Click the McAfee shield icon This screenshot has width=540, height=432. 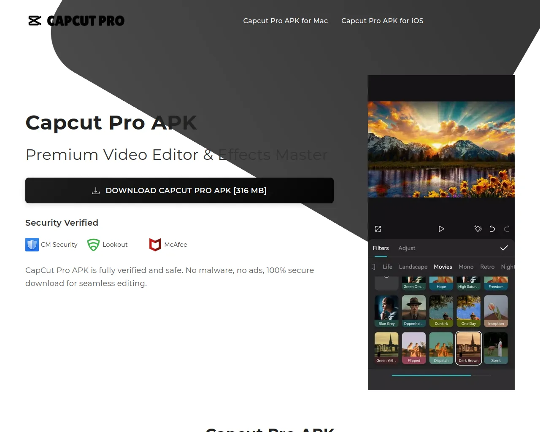point(155,245)
